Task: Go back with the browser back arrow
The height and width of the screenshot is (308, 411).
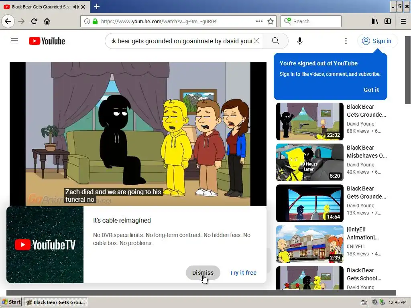Action: click(8, 21)
